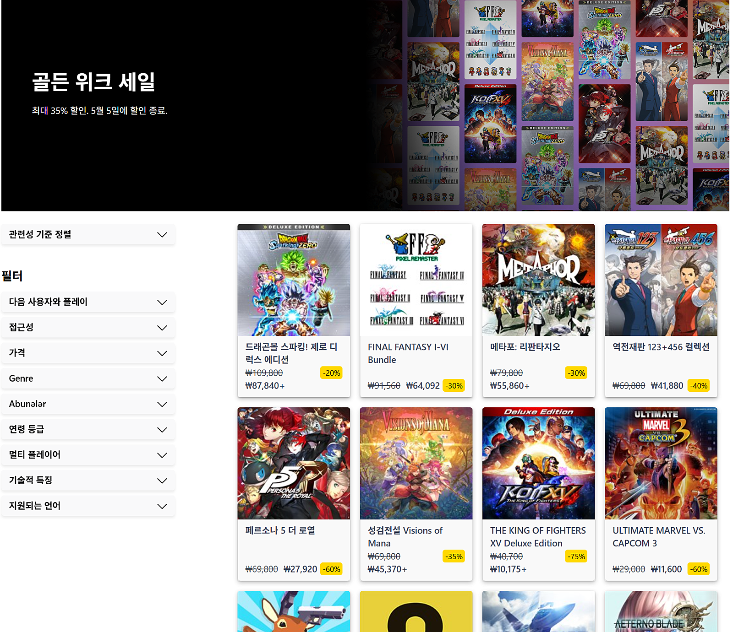
Task: Click the 최대 35% 할인 banner subtitle
Action: point(99,111)
